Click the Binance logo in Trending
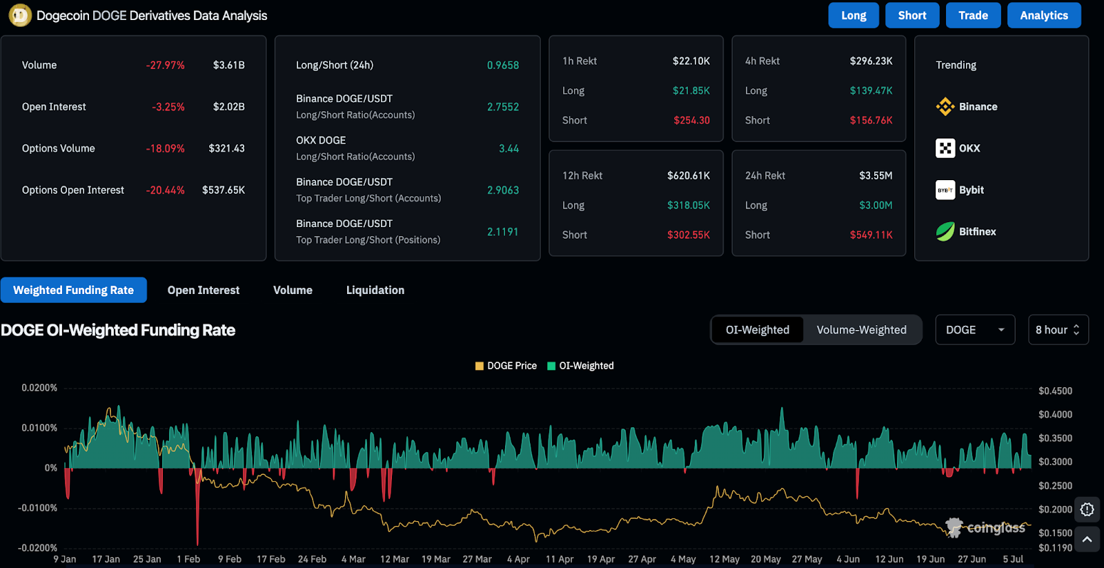Image resolution: width=1104 pixels, height=568 pixels. click(945, 106)
